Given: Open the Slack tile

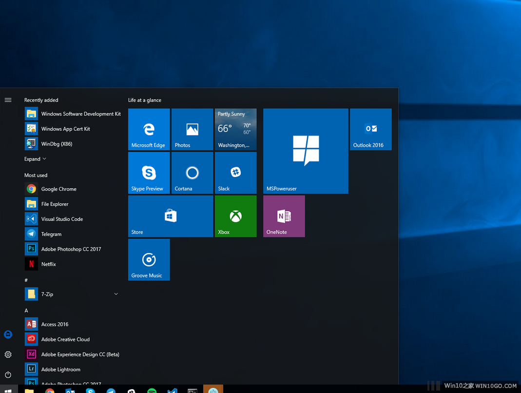Looking at the screenshot, I should [235, 173].
